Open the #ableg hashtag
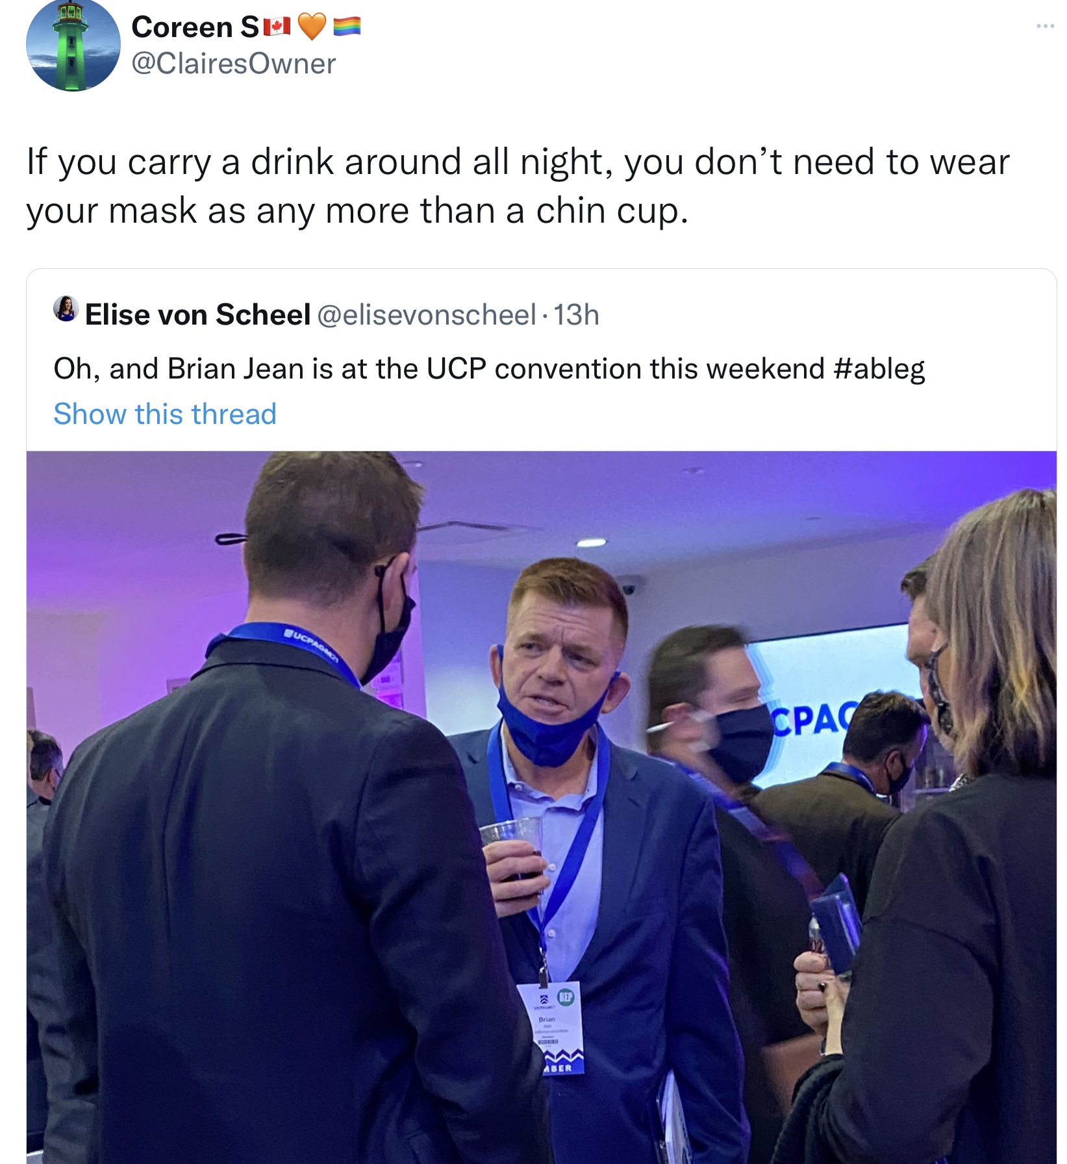This screenshot has height=1164, width=1067. click(878, 369)
